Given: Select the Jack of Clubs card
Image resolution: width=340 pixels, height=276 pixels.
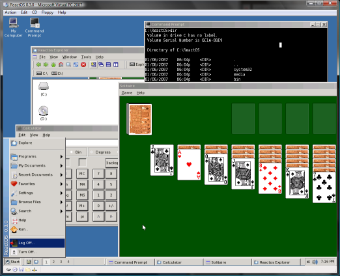Looking at the screenshot, I should pyautogui.click(x=162, y=160).
